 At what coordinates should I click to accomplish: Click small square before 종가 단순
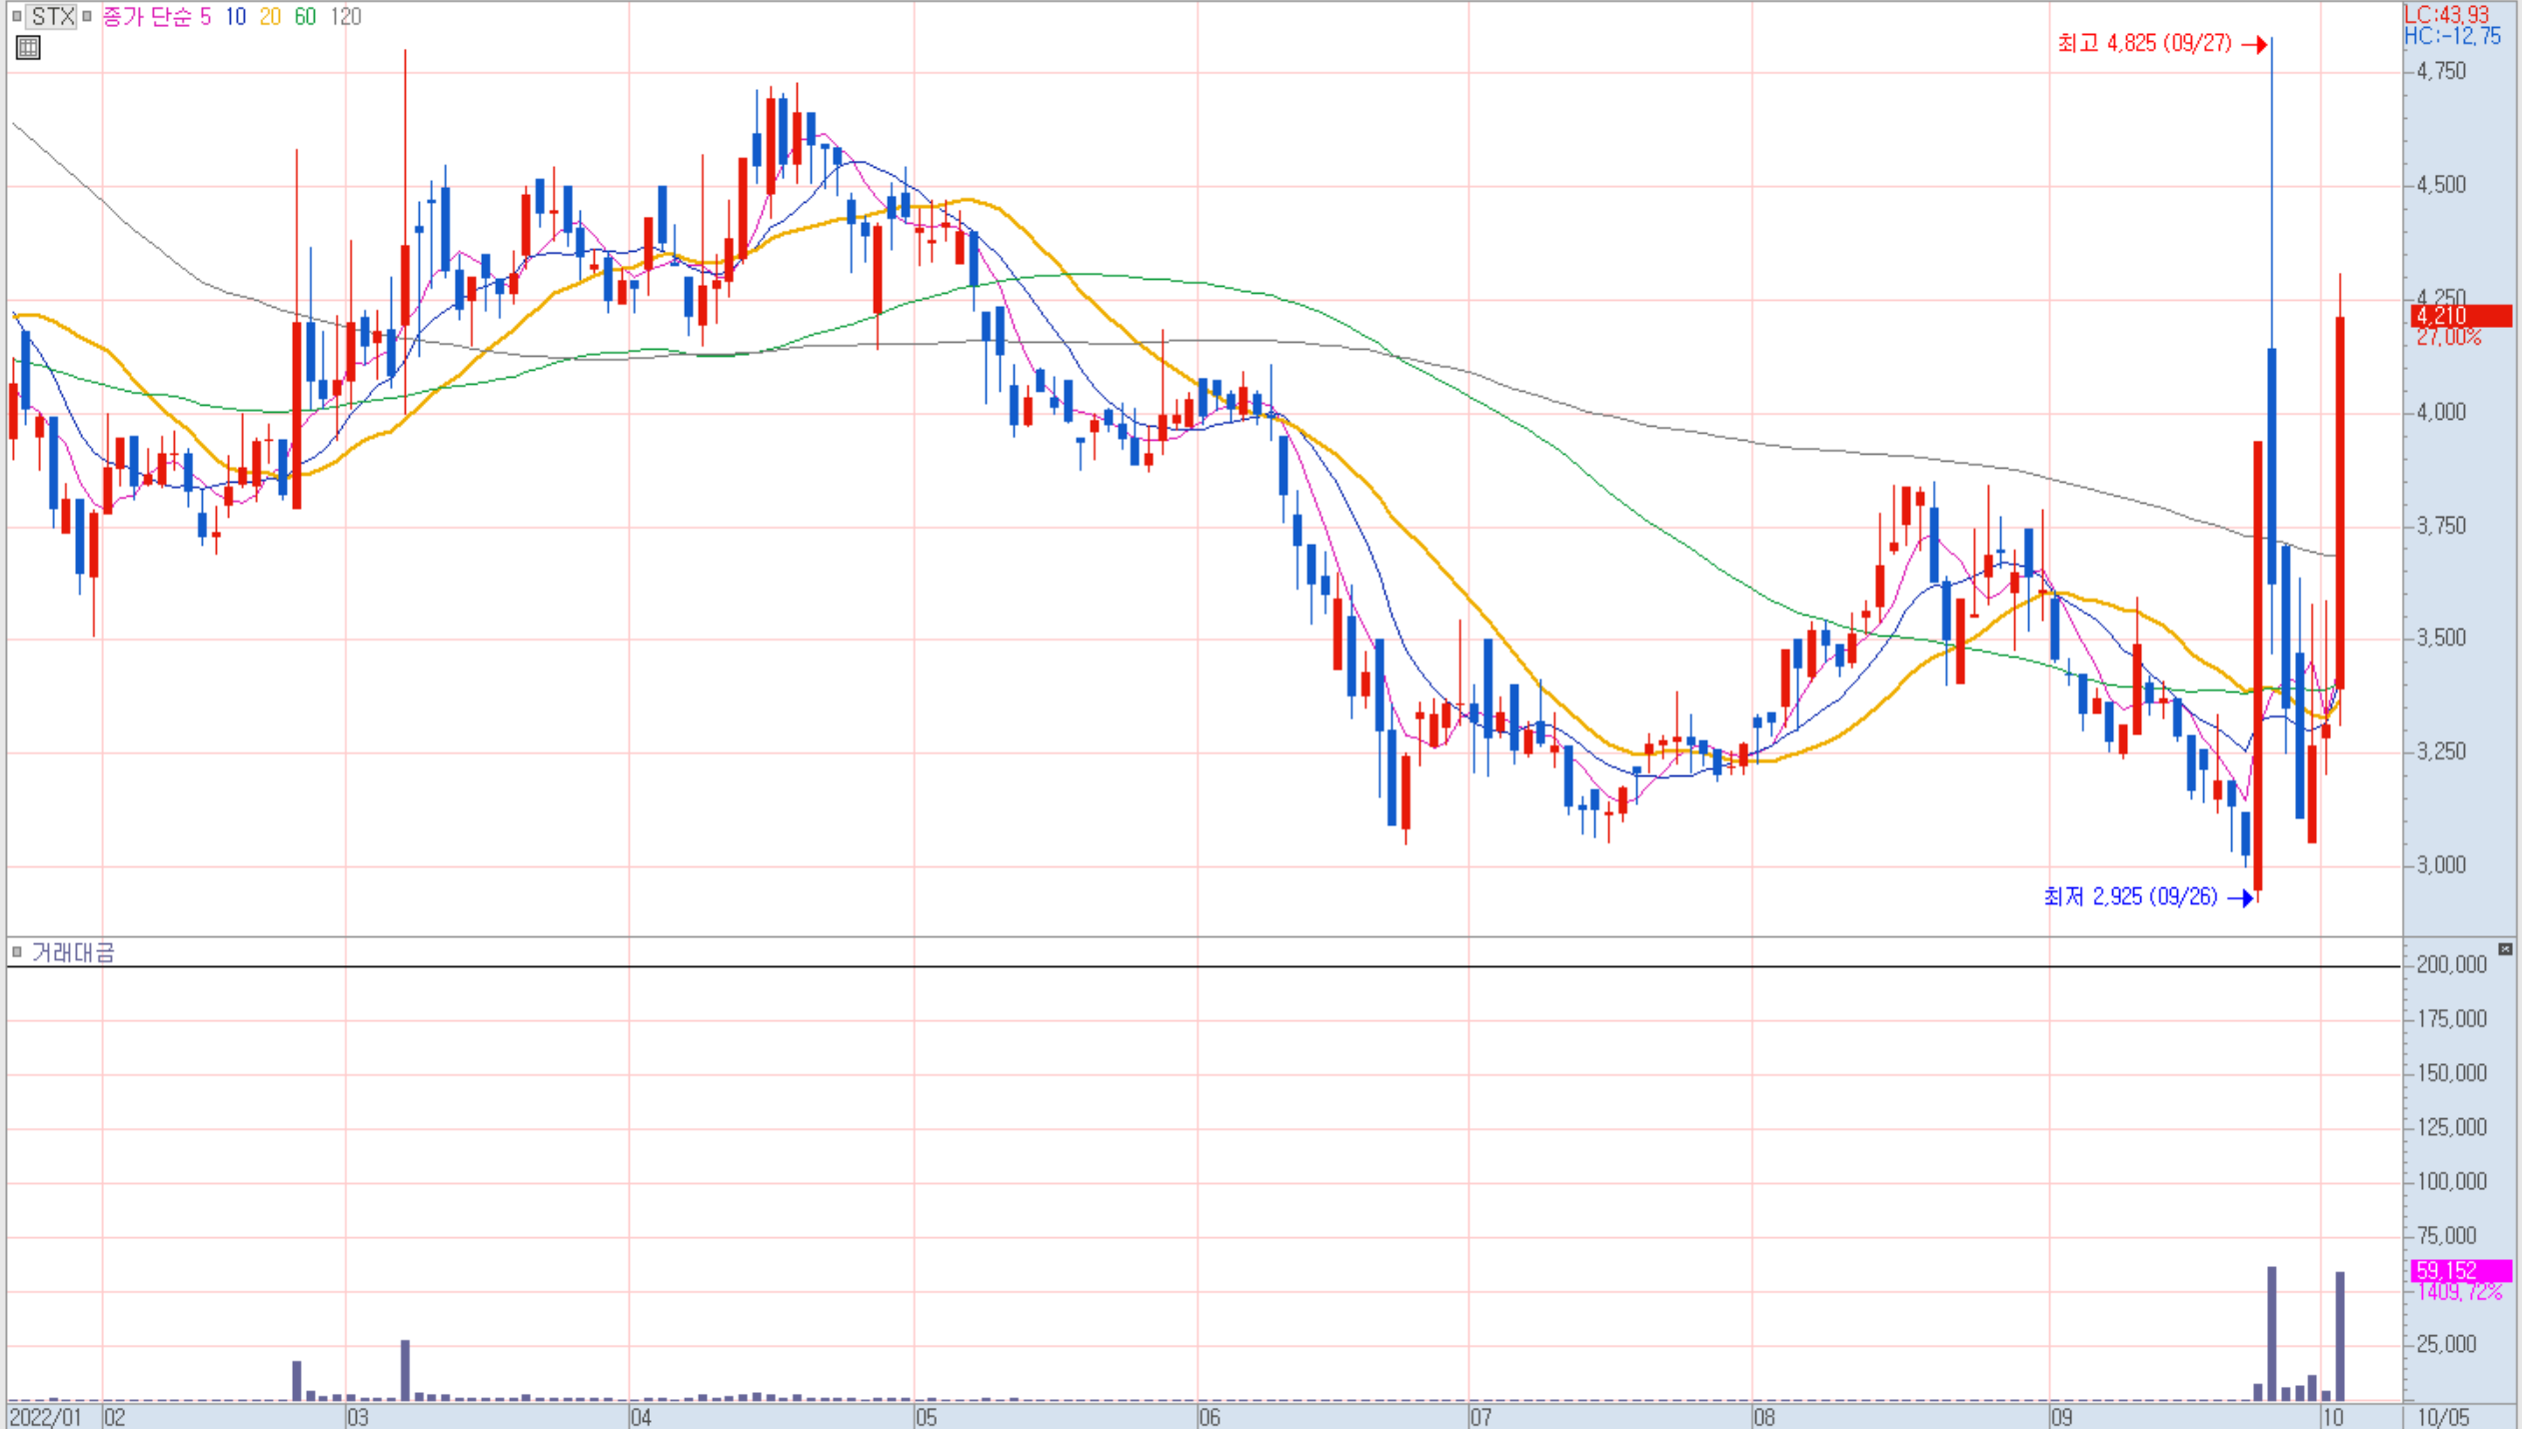(88, 16)
